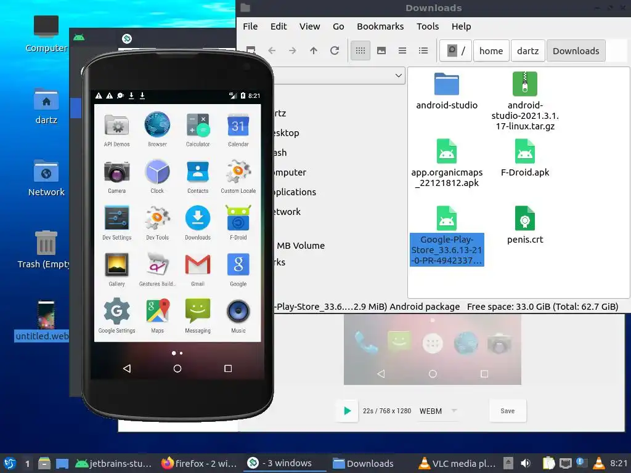Go to parent folder with up arrow
Screen dimensions: 631x473
point(314,51)
